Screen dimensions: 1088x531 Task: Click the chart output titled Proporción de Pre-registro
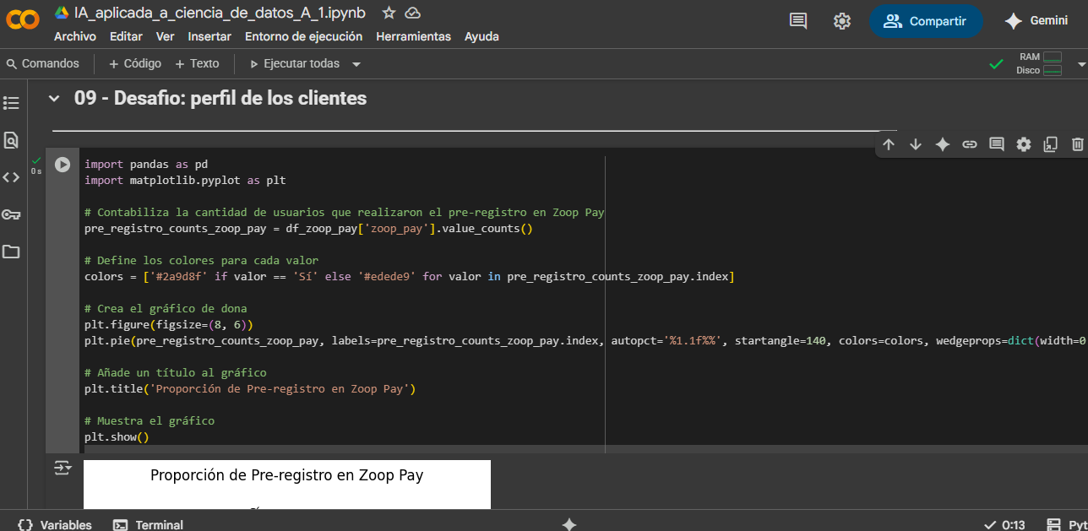coord(287,485)
